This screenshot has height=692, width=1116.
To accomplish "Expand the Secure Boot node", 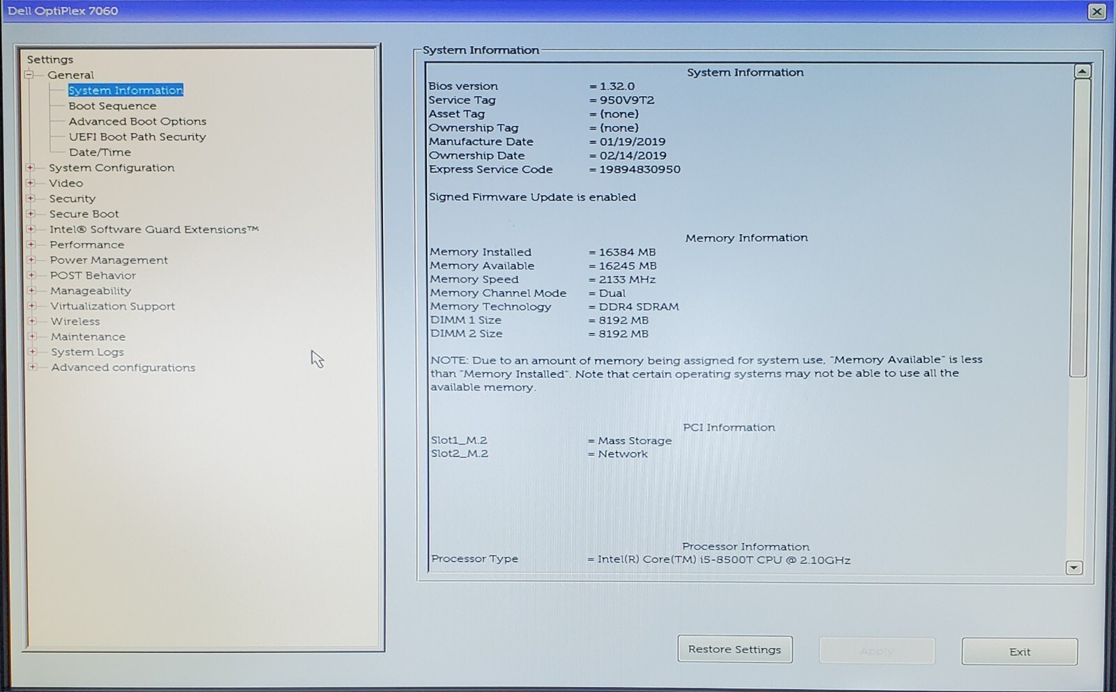I will point(30,213).
